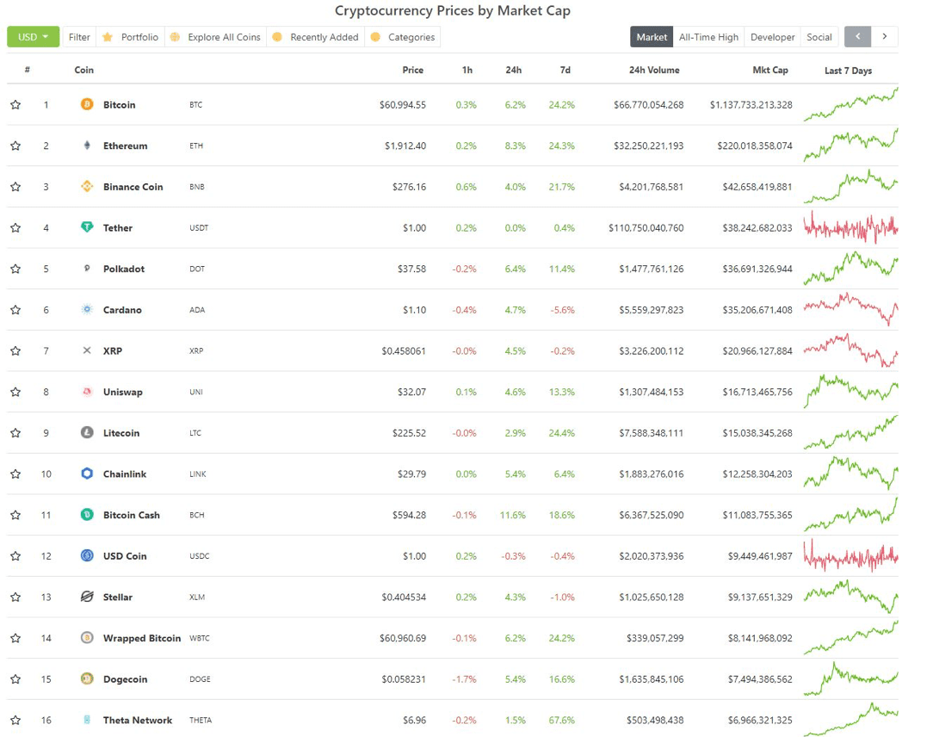The width and height of the screenshot is (927, 737).
Task: Go to the next table column page arrow
Action: pos(885,37)
